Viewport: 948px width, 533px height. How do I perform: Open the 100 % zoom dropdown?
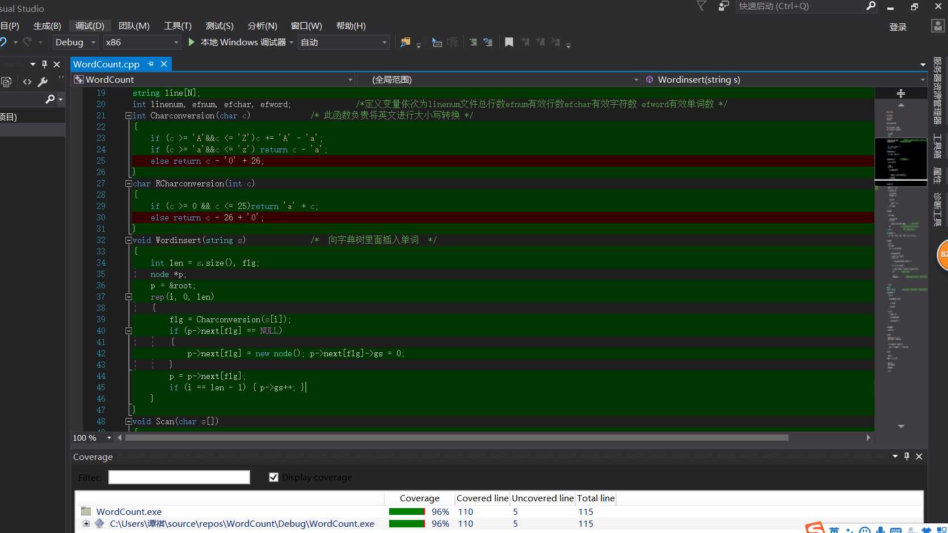92,438
